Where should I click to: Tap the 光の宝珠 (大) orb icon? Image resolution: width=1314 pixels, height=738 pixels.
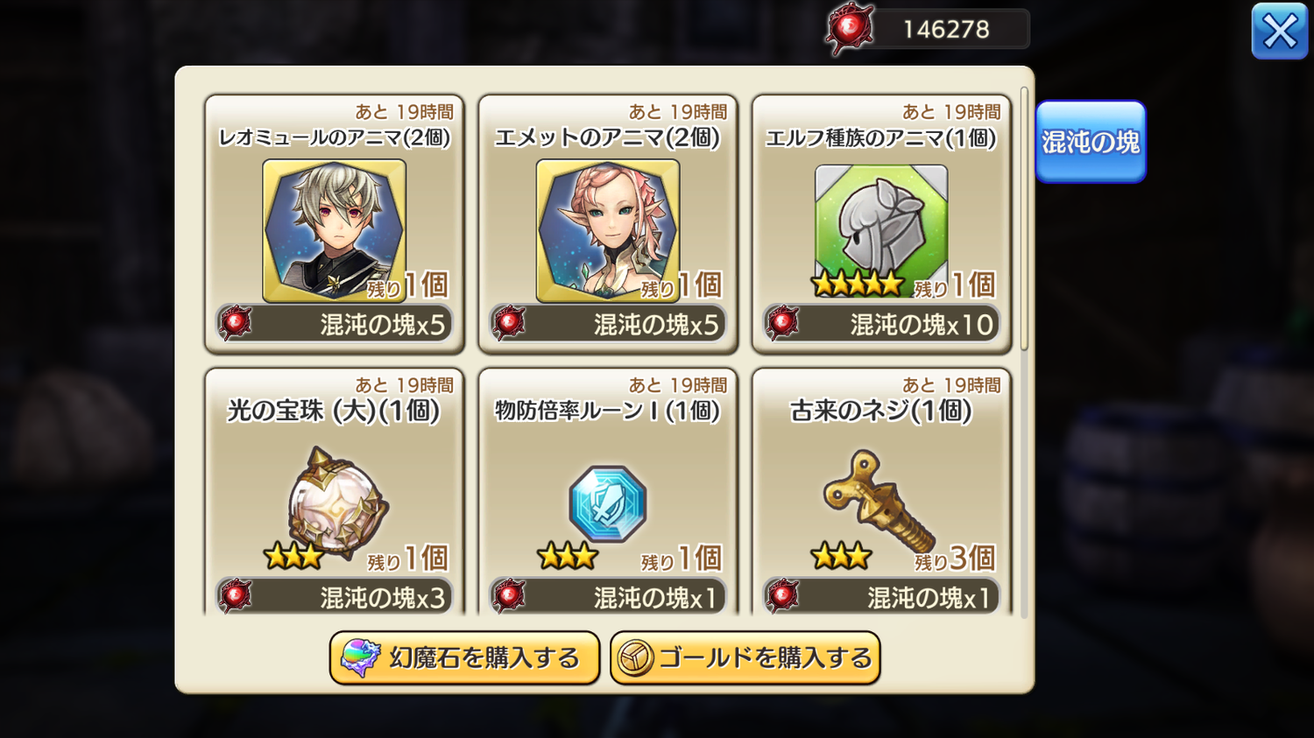pyautogui.click(x=336, y=503)
